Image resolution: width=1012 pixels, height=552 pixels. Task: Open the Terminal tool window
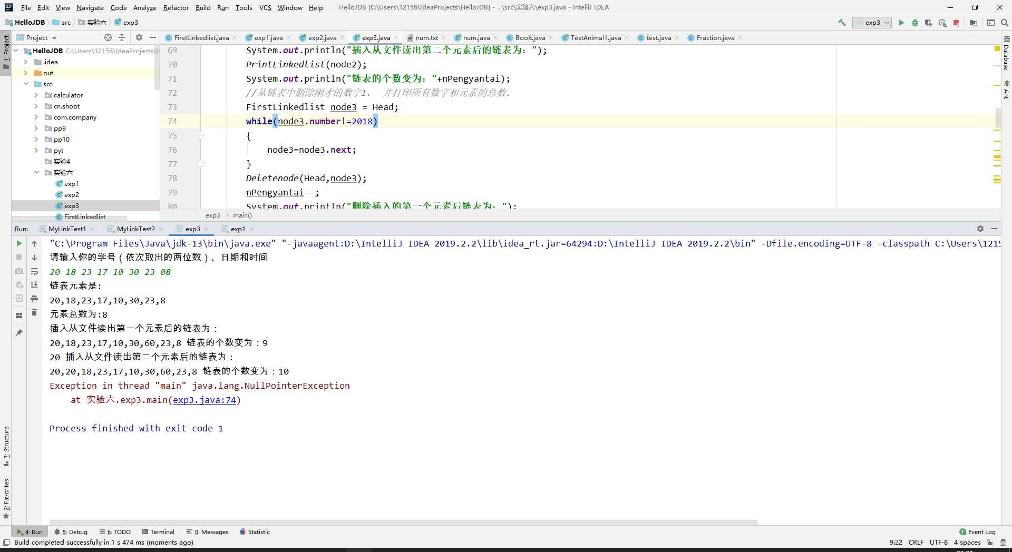point(158,531)
